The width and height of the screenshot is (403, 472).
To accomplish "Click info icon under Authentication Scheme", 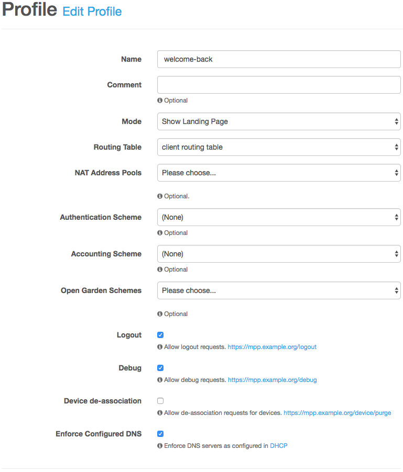I will coord(160,233).
